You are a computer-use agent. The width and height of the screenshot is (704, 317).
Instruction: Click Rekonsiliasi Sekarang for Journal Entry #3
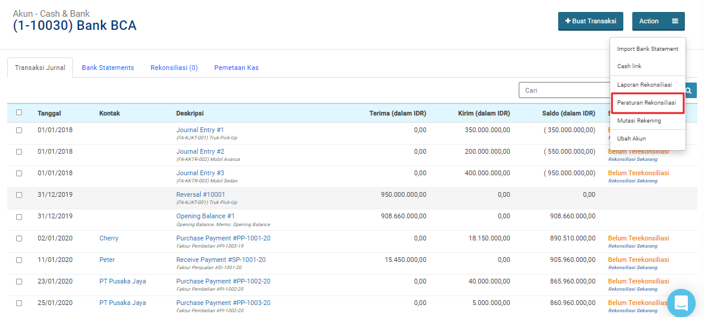click(x=633, y=181)
